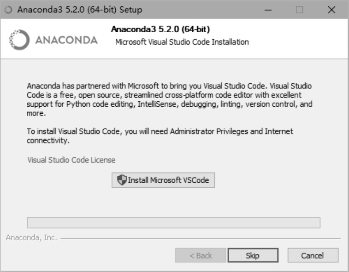Click the Anaconda icon in the title bar

(x=10, y=9)
